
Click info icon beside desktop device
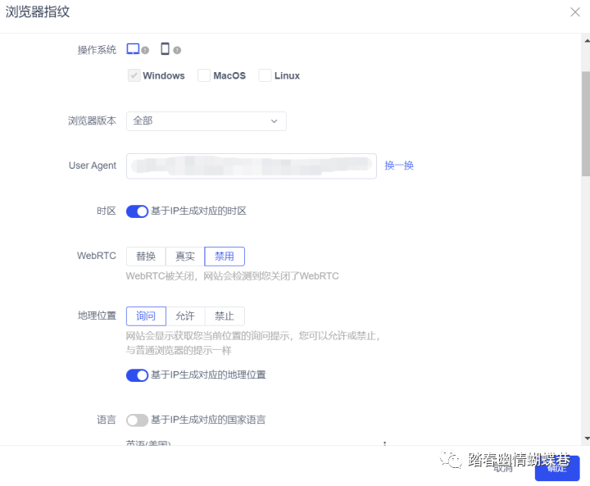point(145,50)
